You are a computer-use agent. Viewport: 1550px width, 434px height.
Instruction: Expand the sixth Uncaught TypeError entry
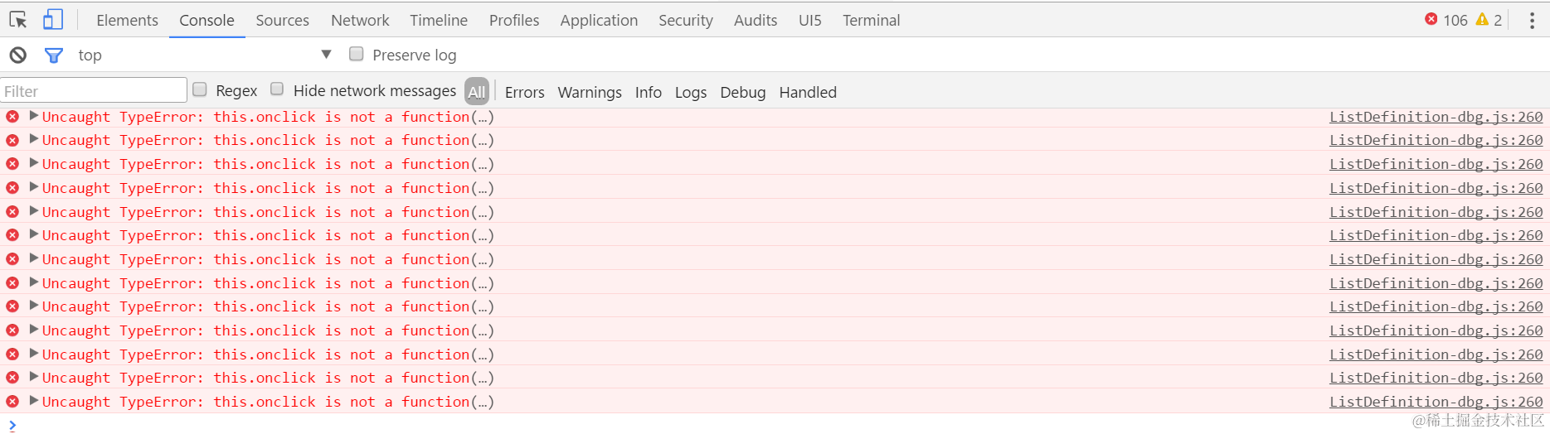pyautogui.click(x=34, y=234)
